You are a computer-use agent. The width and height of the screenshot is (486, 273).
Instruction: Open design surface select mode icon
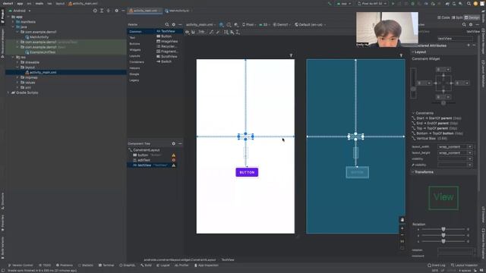pyautogui.click(x=221, y=24)
